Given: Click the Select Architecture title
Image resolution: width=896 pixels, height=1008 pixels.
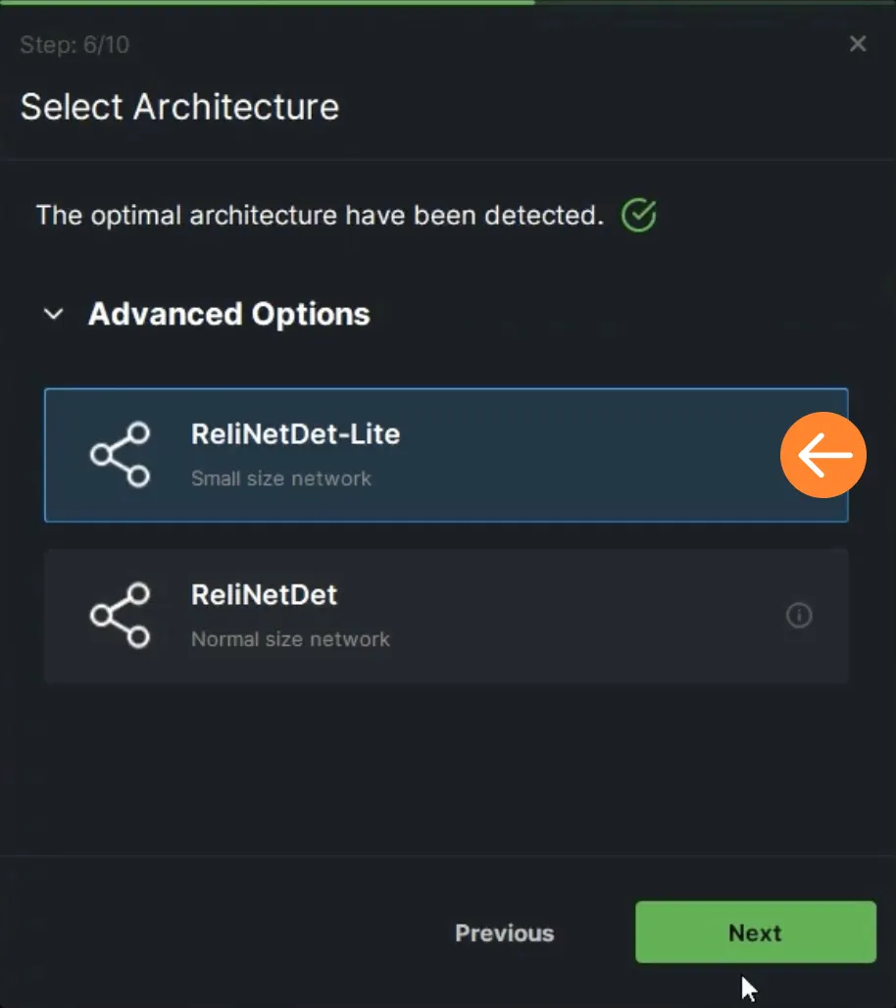Looking at the screenshot, I should [x=180, y=107].
